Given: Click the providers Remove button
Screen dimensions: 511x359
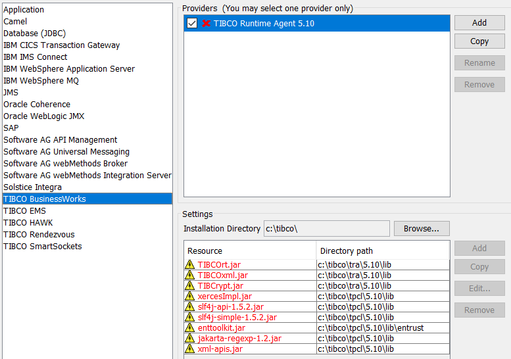Looking at the screenshot, I should tap(479, 85).
